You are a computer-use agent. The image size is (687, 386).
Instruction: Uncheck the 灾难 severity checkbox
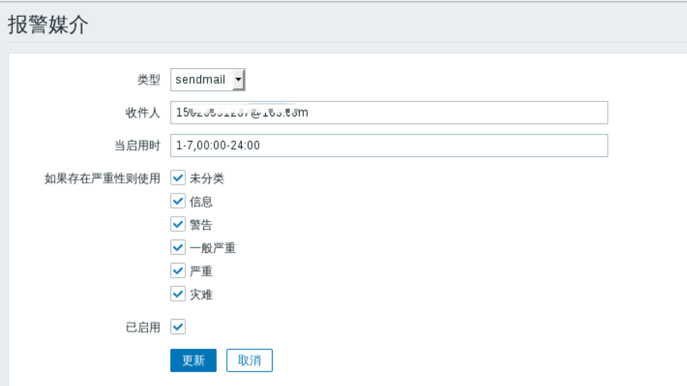178,294
